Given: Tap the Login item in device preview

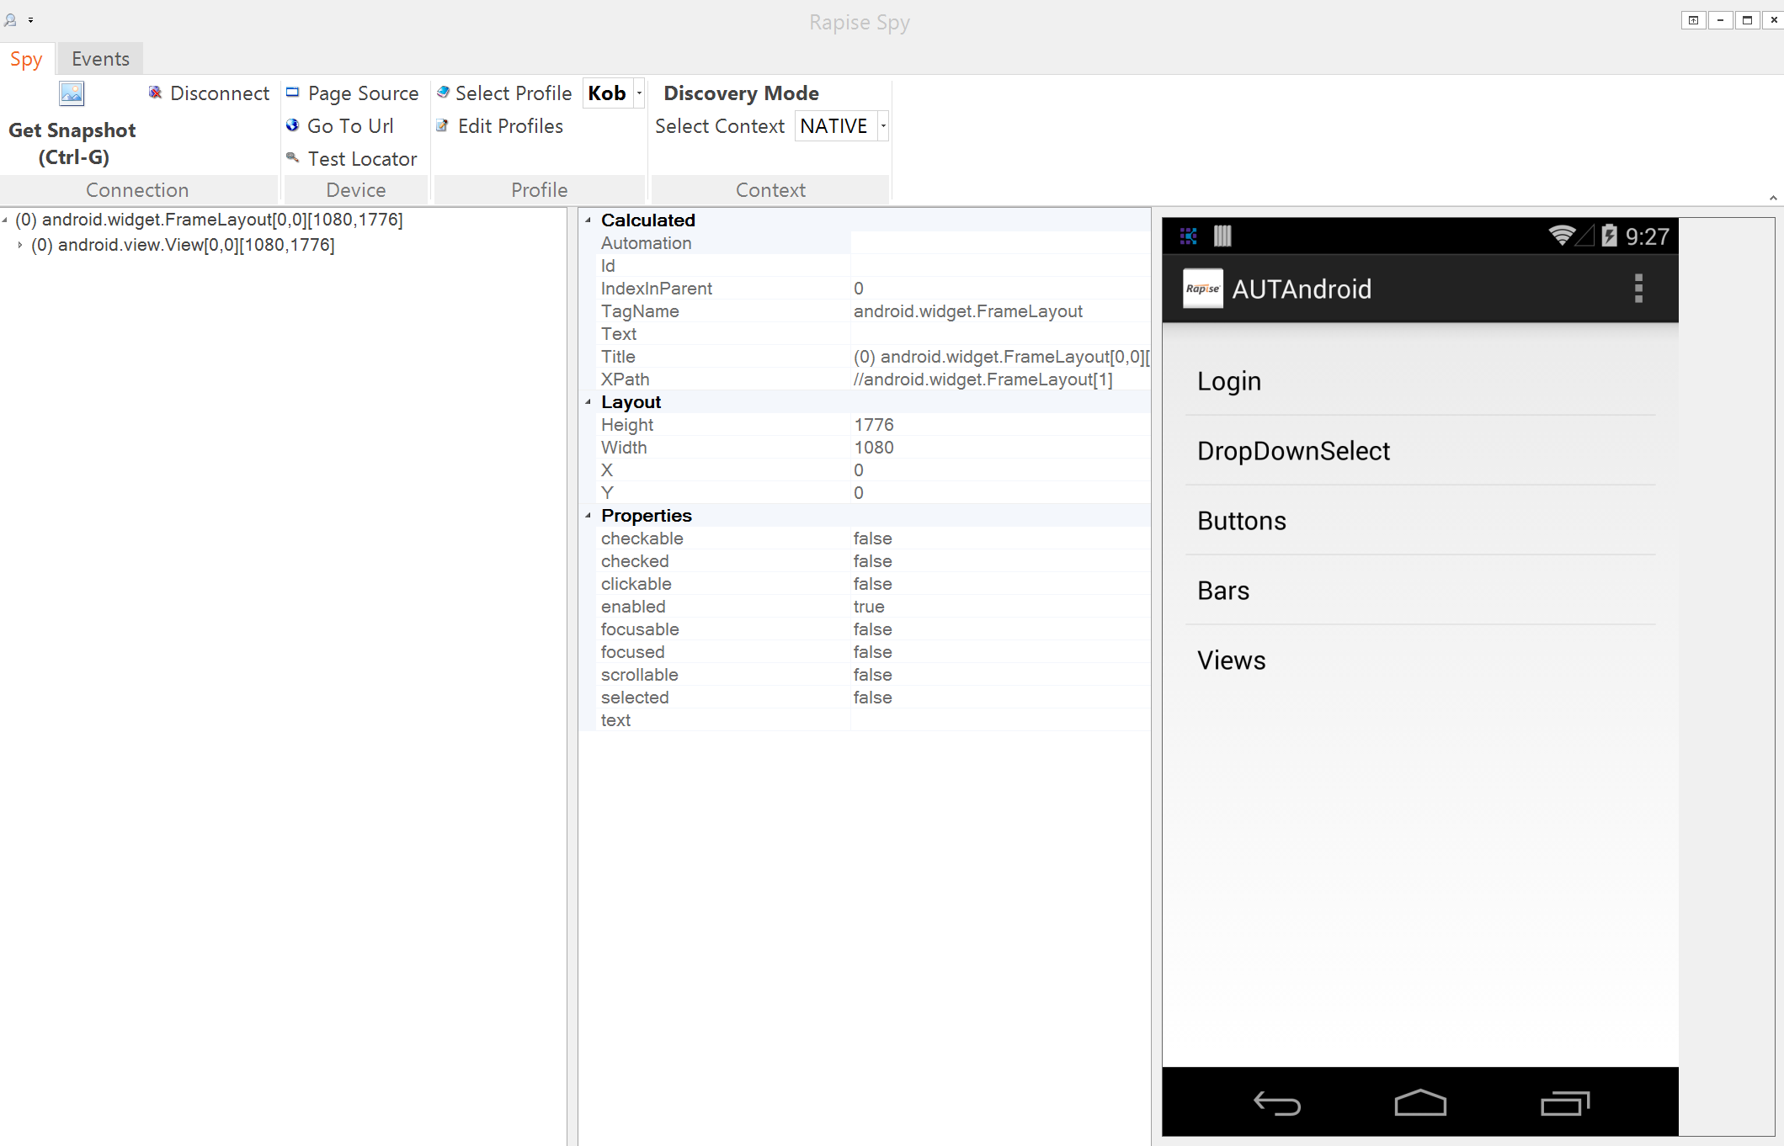Looking at the screenshot, I should tap(1229, 381).
